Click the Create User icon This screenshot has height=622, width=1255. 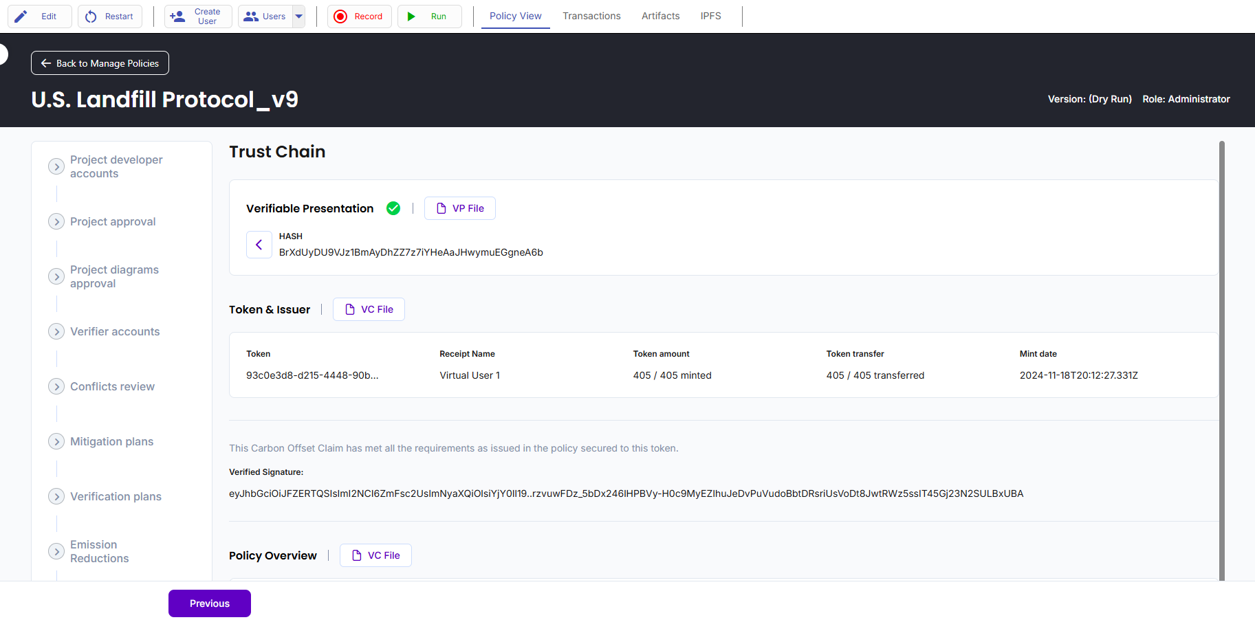[x=177, y=16]
